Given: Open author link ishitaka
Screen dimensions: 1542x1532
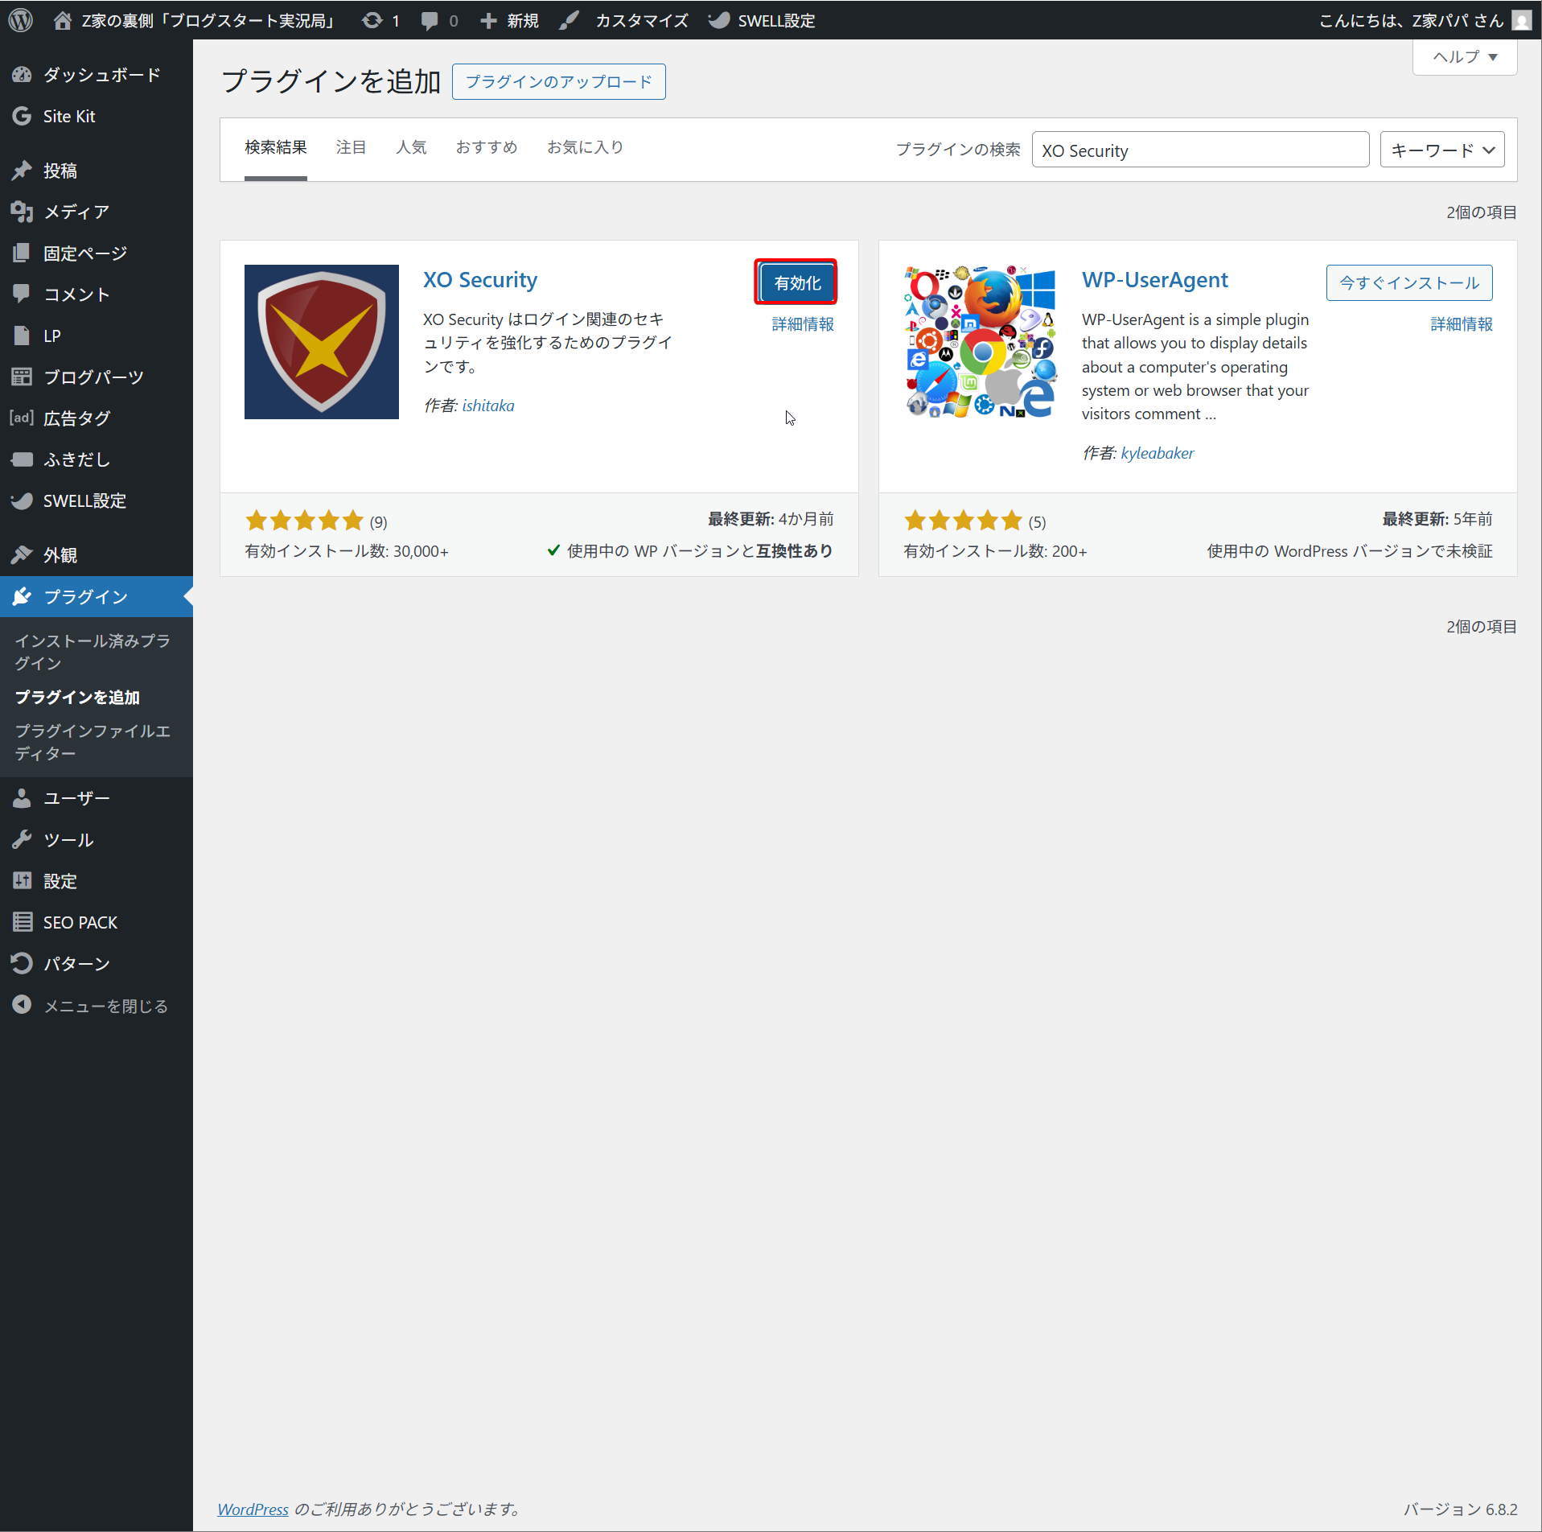Looking at the screenshot, I should 488,406.
